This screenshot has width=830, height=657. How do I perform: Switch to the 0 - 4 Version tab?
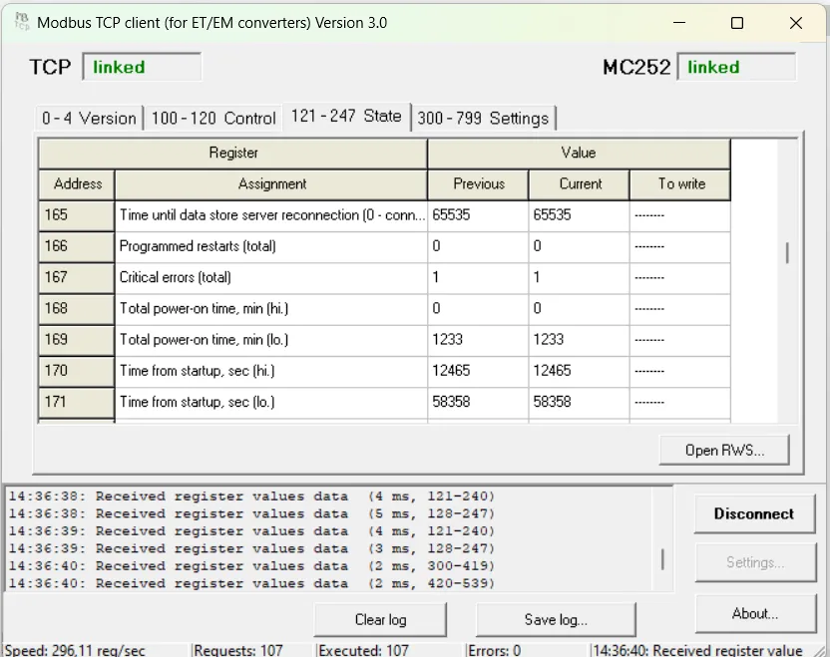[x=89, y=118]
